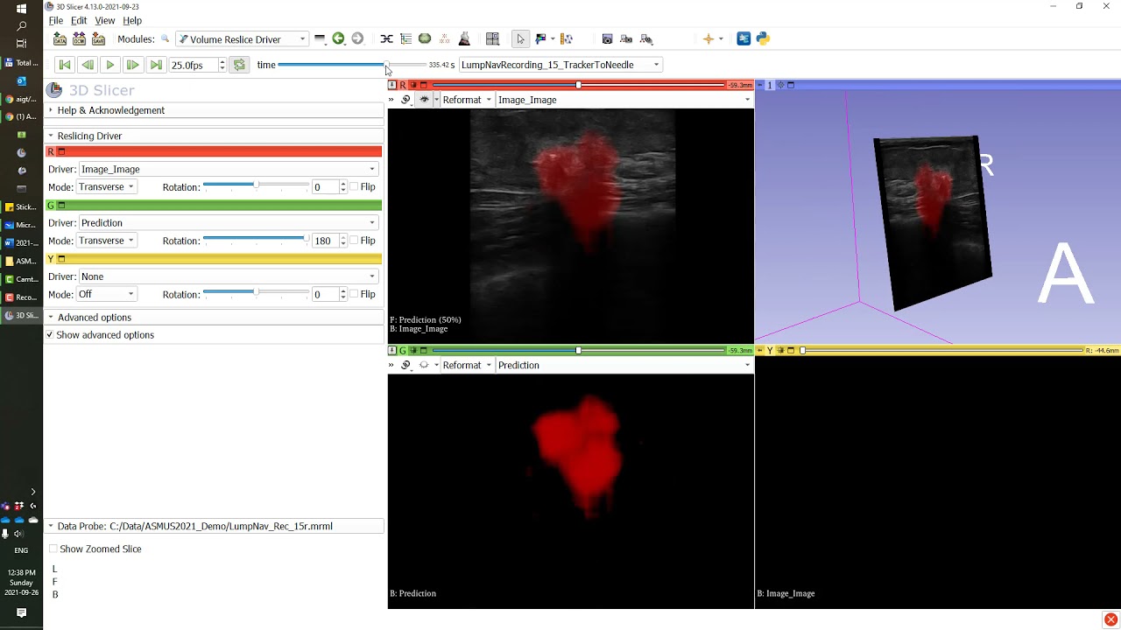The height and width of the screenshot is (630, 1121).
Task: Enable Flip for the Red slice
Action: tap(355, 187)
